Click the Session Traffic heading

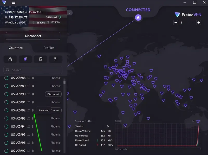pos(83,121)
